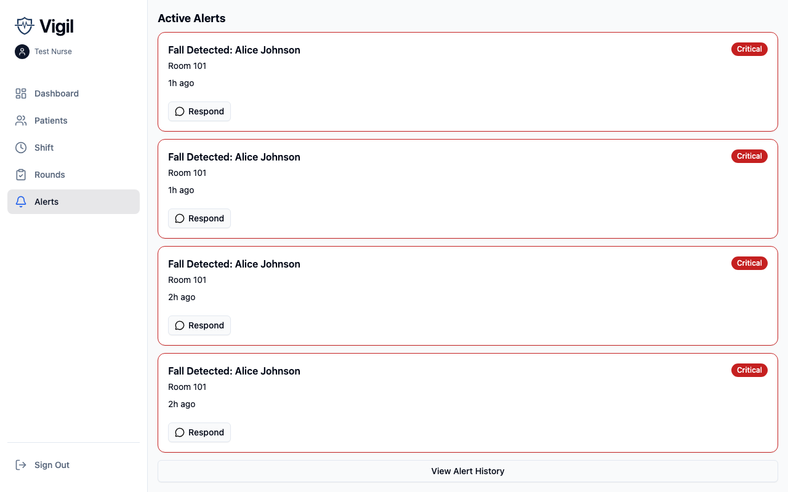Click the Shift clock icon
The width and height of the screenshot is (788, 492).
tap(21, 148)
